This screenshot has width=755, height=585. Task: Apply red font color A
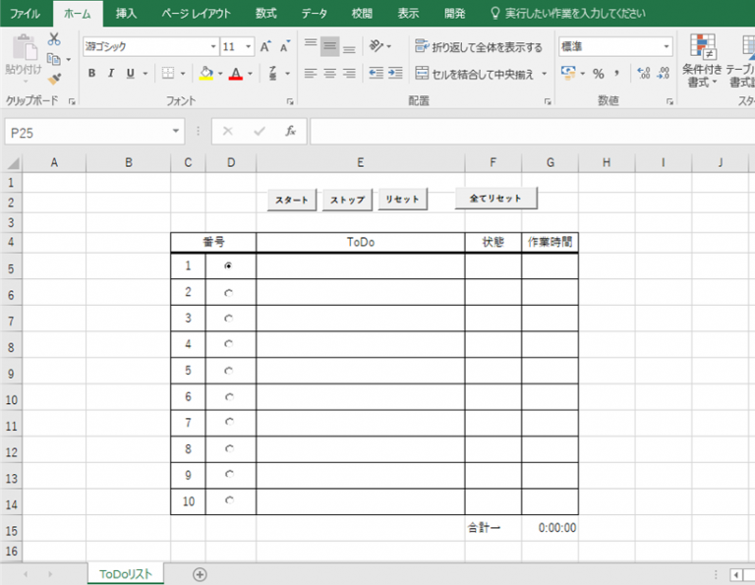(x=236, y=73)
